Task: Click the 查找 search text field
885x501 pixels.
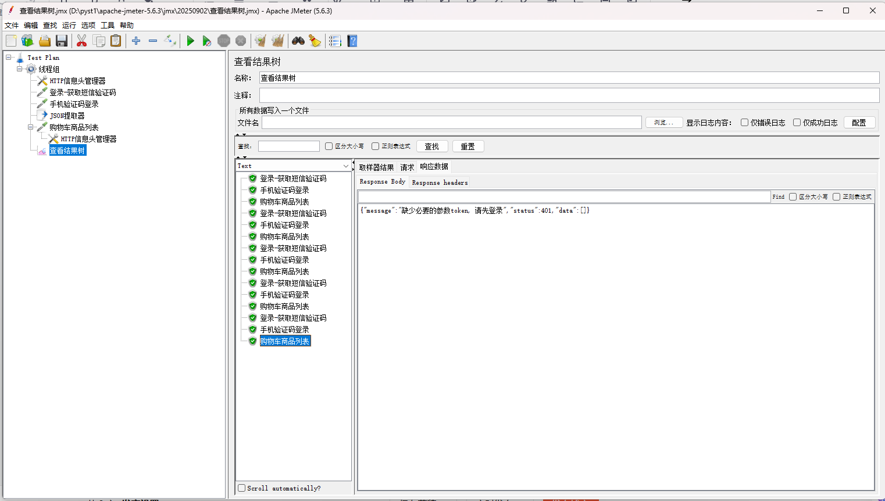Action: [289, 146]
